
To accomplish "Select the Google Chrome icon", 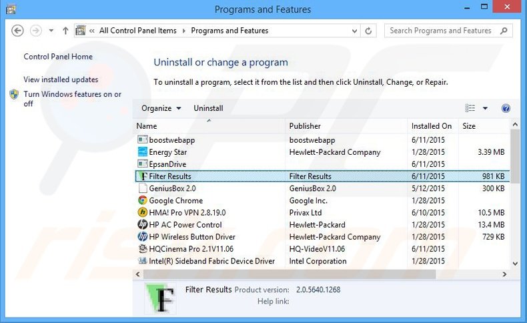I will pos(143,200).
